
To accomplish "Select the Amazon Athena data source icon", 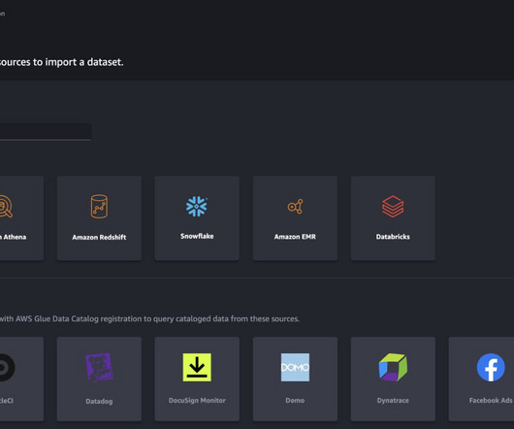I will [x=6, y=207].
